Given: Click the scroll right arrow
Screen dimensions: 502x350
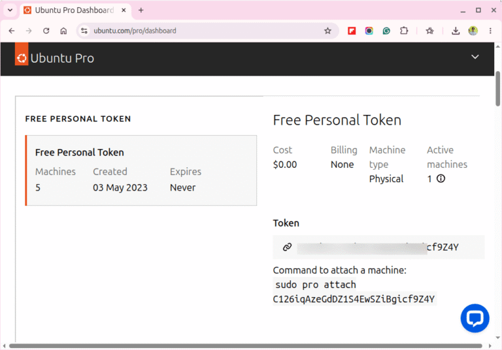Looking at the screenshot, I should point(490,346).
